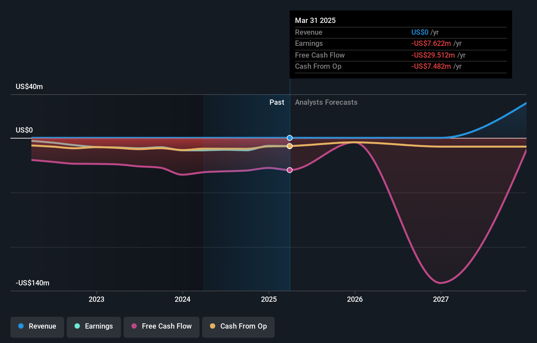Click the US$0 y-axis label
This screenshot has width=537, height=343.
(x=24, y=130)
